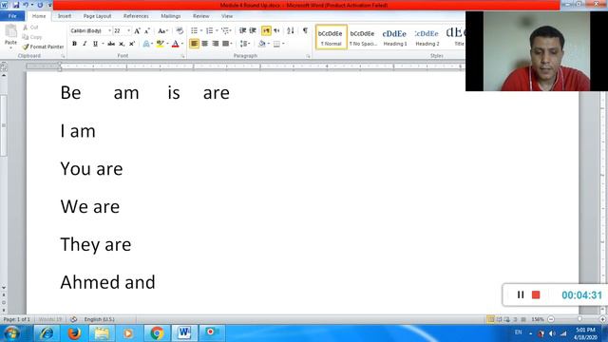Toggle Align Text Right

point(216,44)
